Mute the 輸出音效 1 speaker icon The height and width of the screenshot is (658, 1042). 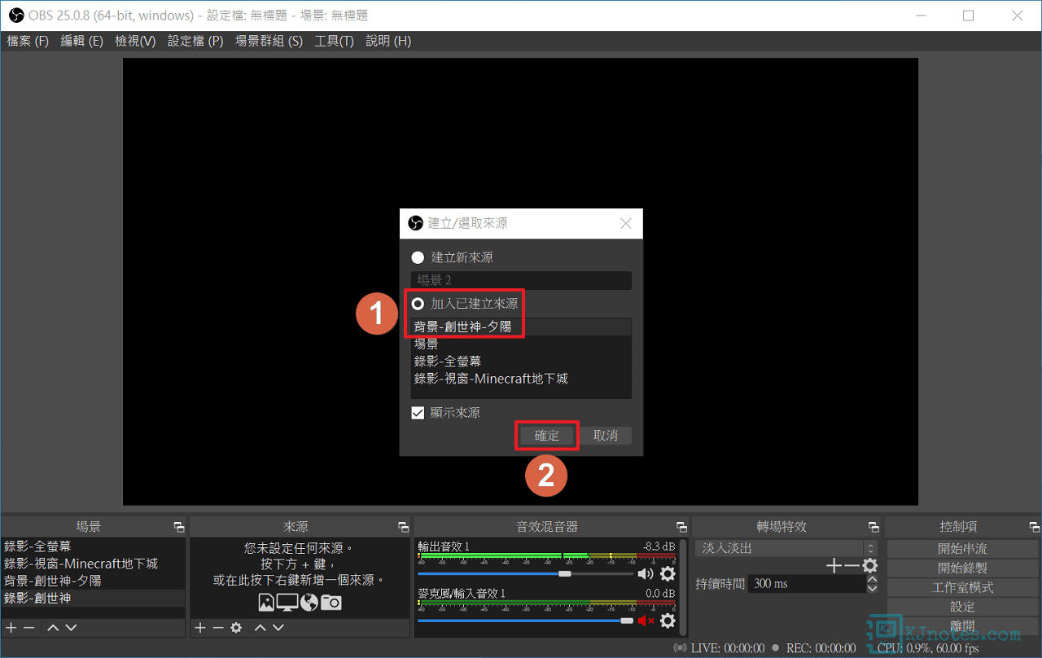coord(646,574)
